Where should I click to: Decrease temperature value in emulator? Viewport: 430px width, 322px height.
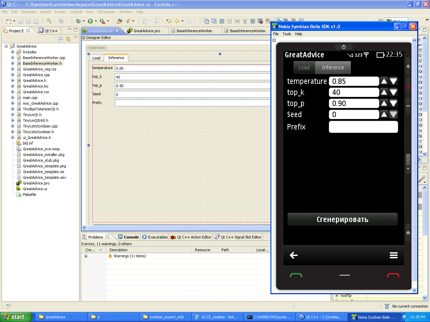point(393,81)
